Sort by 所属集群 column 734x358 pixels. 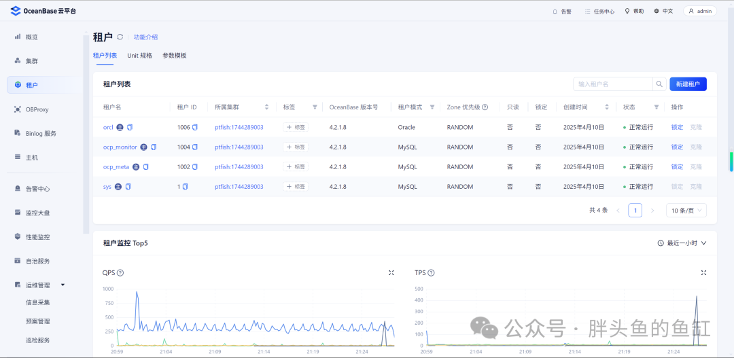click(x=267, y=107)
